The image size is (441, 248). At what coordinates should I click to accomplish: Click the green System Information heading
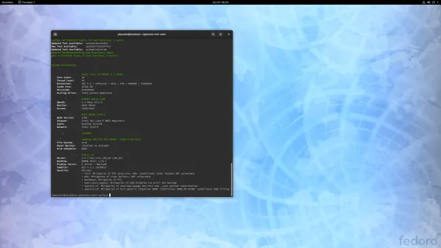coord(64,65)
